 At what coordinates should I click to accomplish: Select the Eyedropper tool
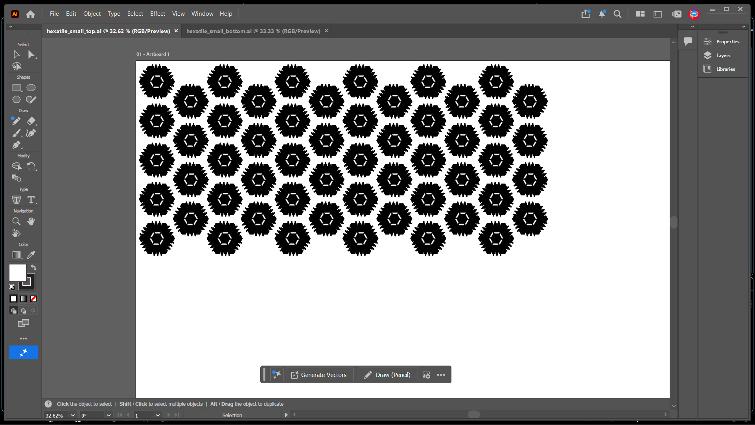click(31, 255)
